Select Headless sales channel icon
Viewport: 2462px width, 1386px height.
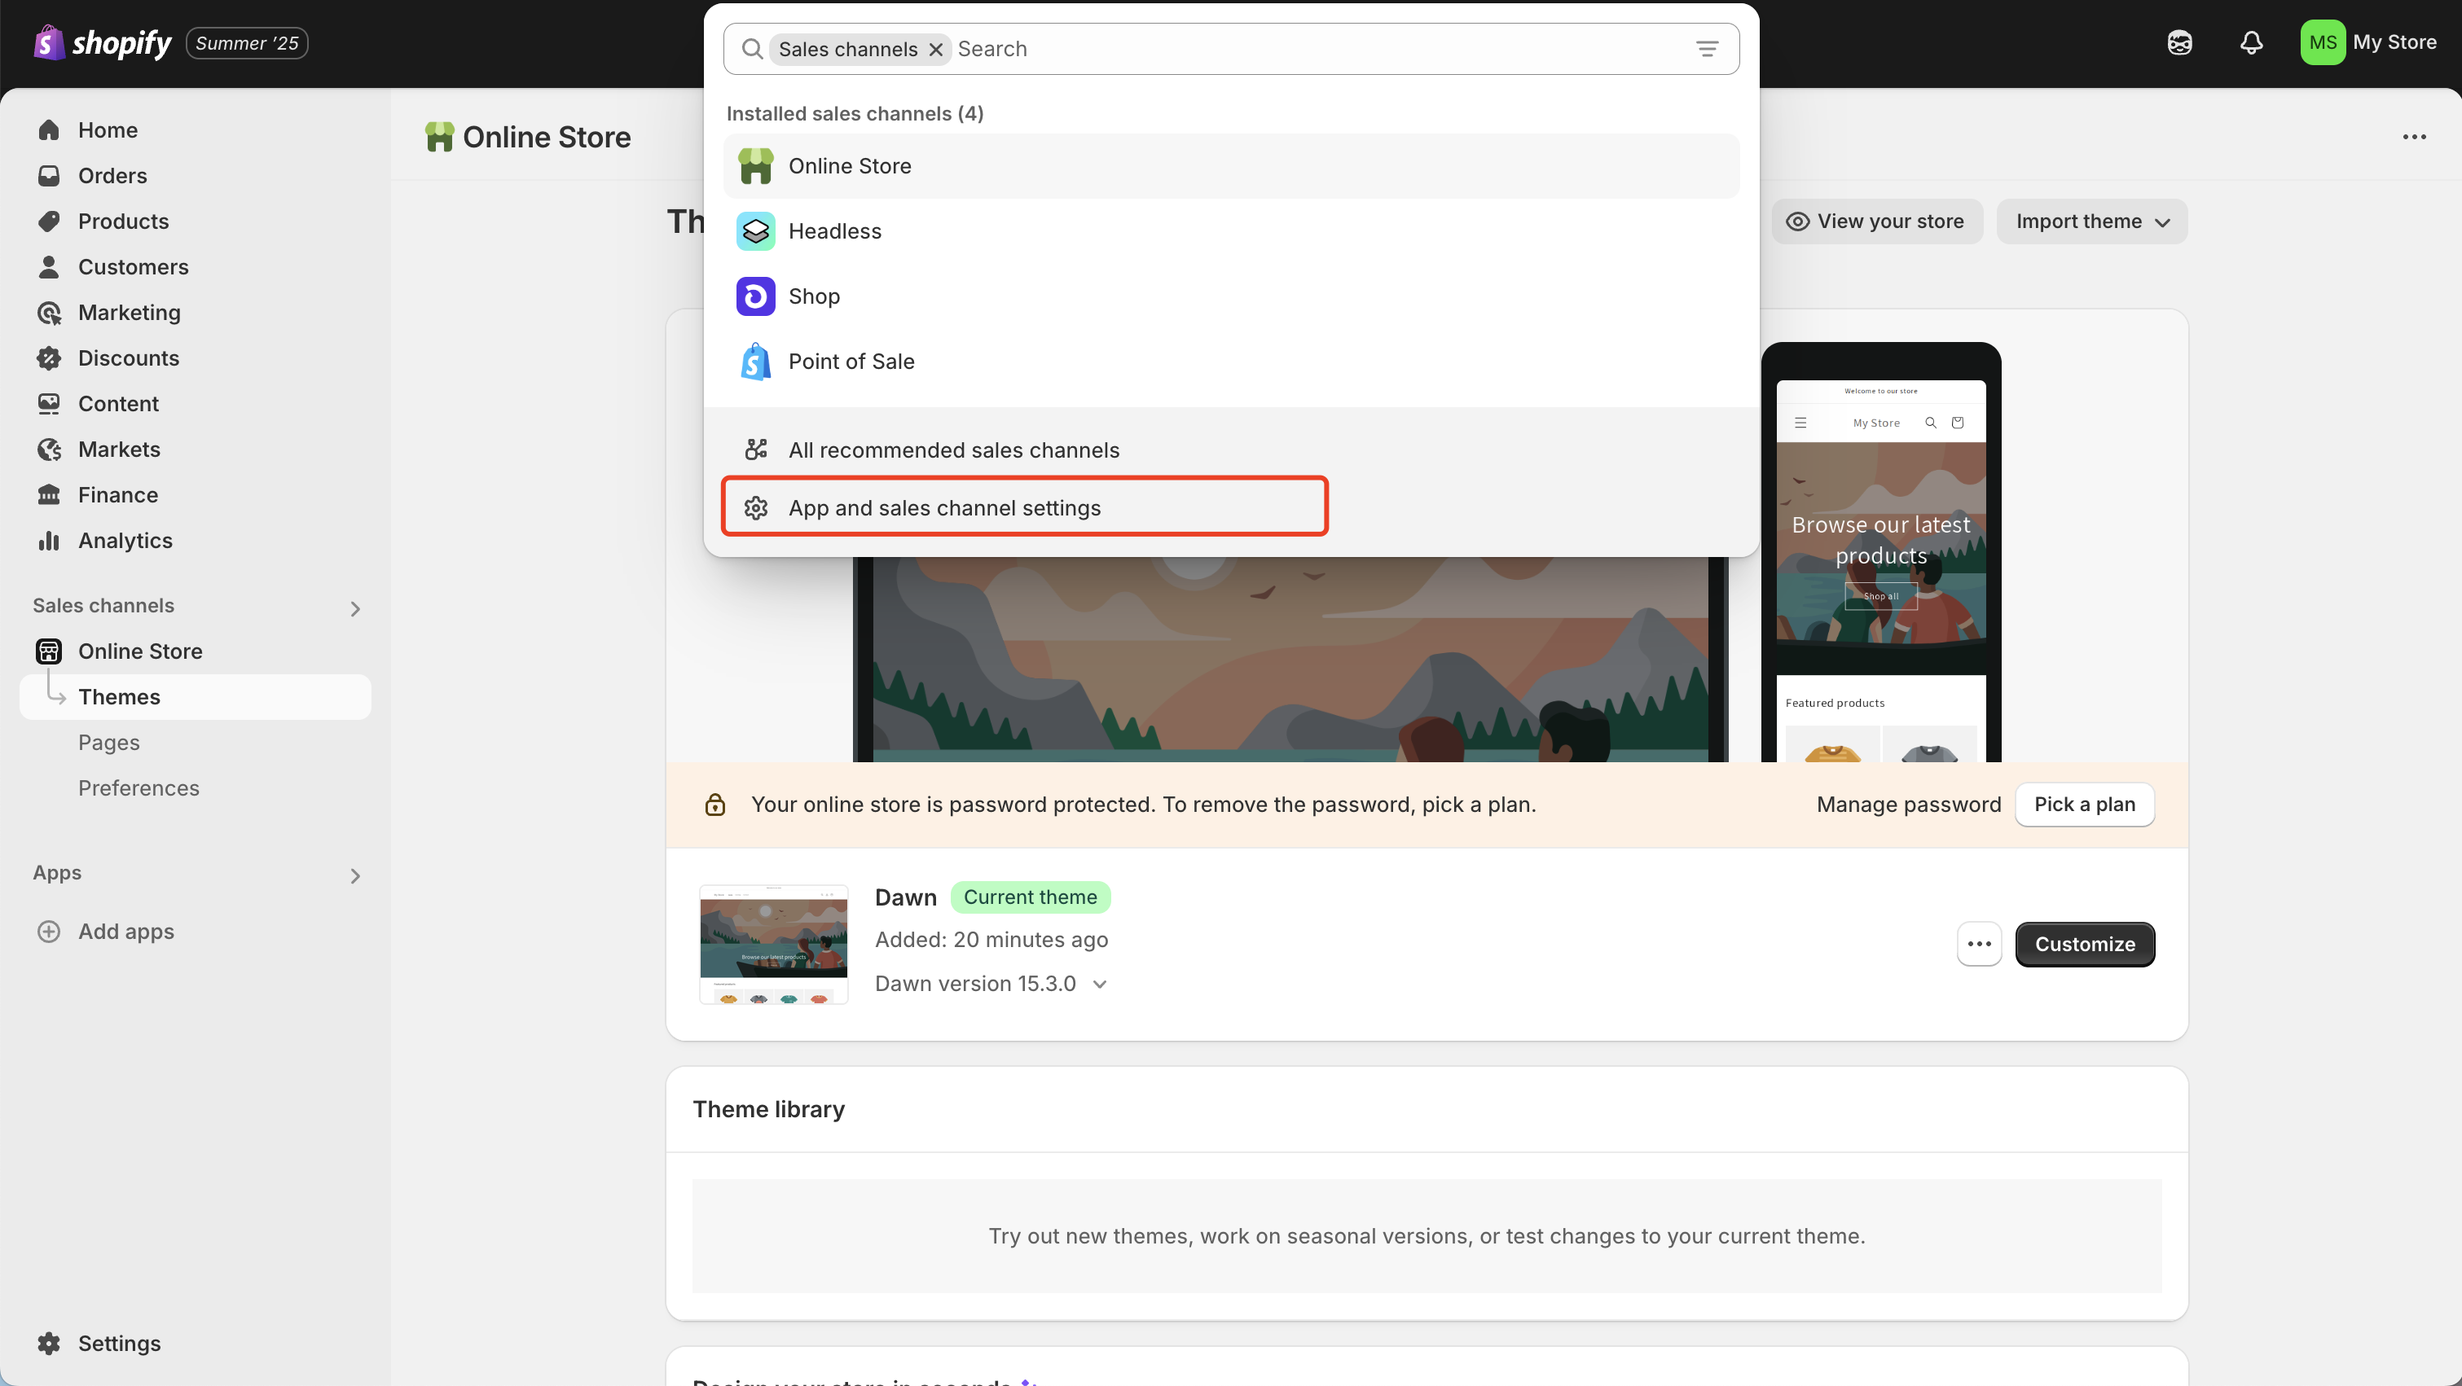(755, 231)
